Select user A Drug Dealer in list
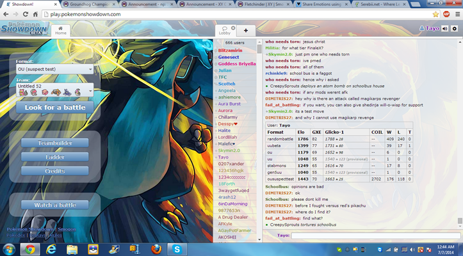Screen dimensions: 463x256 [x=233, y=218]
